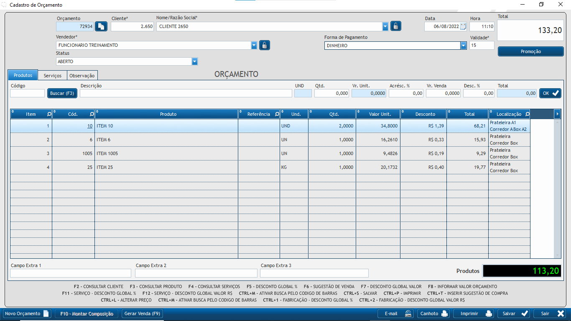Expand the Vendedor dropdown list
571x321 pixels.
click(x=254, y=45)
